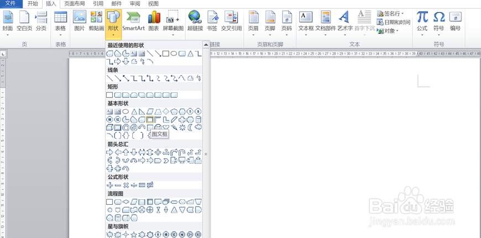
Task: Choose the highlighted 图文框 frame shape
Action: pyautogui.click(x=150, y=119)
